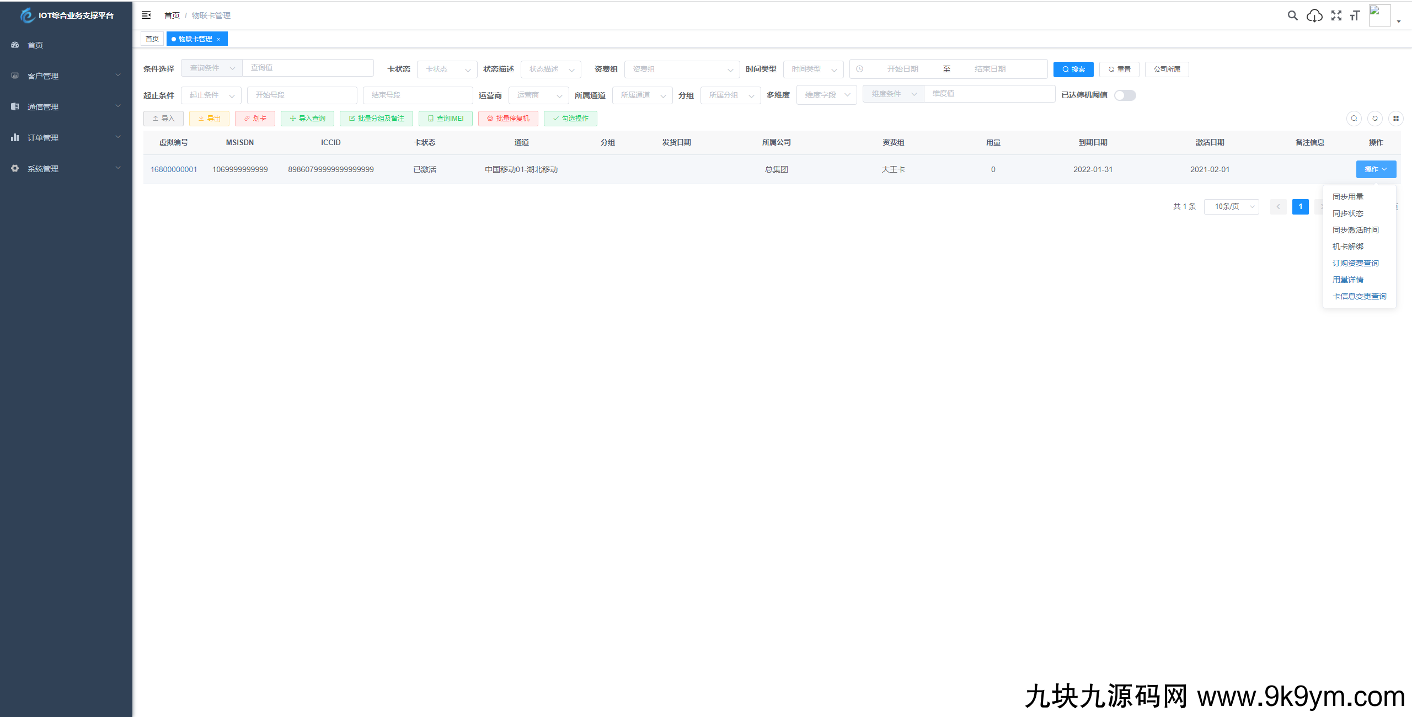
Task: Open the 卡状态 dropdown
Action: (x=447, y=69)
